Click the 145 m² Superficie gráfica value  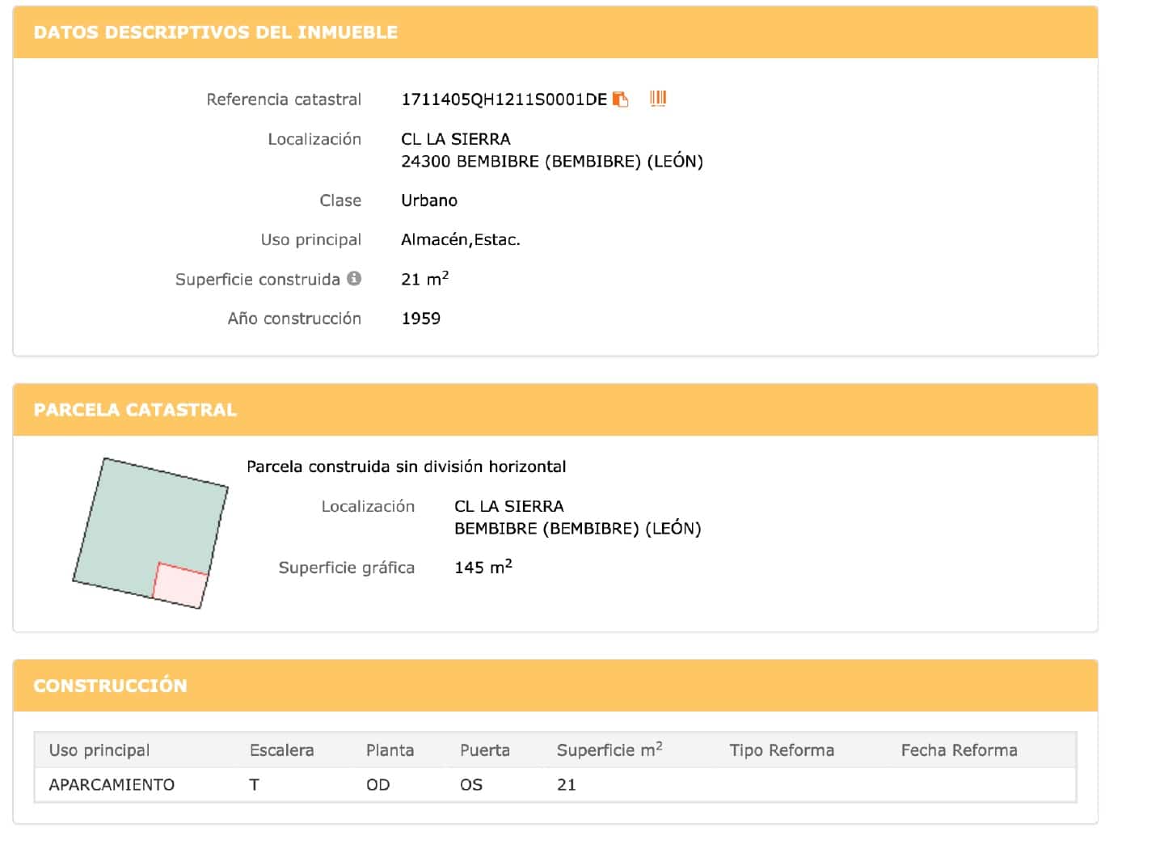483,568
